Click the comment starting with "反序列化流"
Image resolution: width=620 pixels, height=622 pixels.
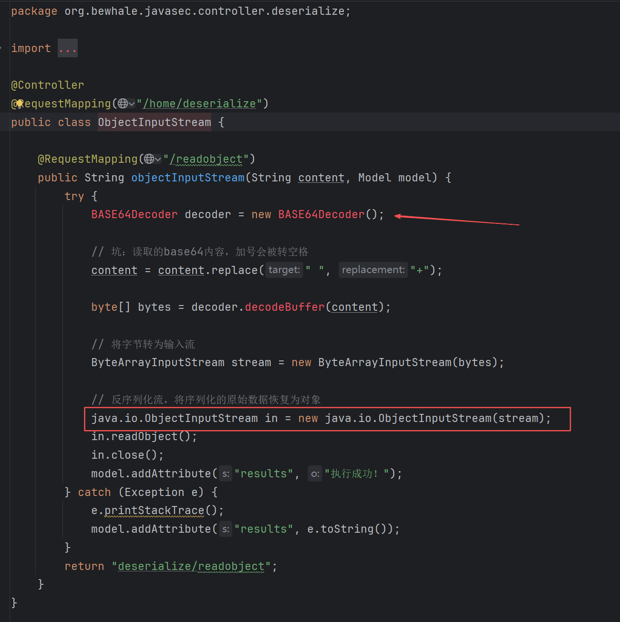[x=206, y=400]
